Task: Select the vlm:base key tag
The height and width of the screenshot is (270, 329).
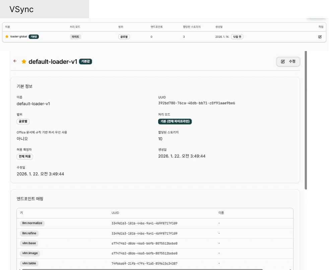Action: click(x=29, y=243)
